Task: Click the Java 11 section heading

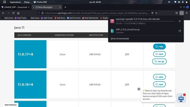Action: click(19, 28)
